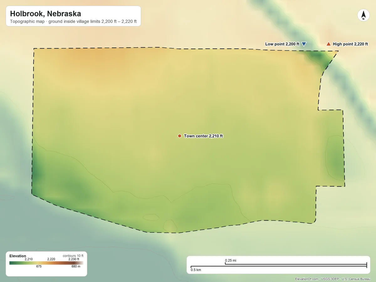Click the 'High point 2,220 ft' label
Screen dimensions: 376x282
point(350,44)
